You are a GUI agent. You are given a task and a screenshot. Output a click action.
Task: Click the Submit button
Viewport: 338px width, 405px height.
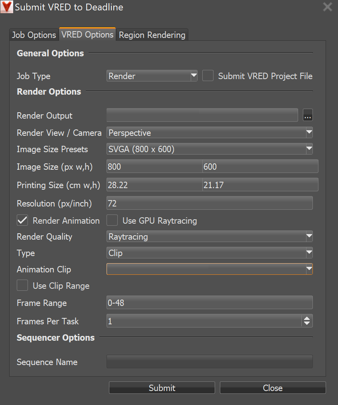coord(162,388)
